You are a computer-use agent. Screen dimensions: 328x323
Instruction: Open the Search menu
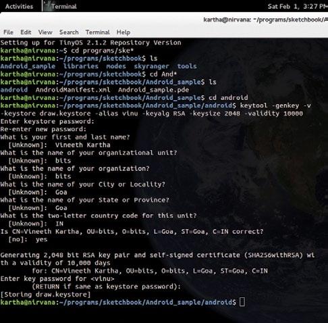click(69, 32)
